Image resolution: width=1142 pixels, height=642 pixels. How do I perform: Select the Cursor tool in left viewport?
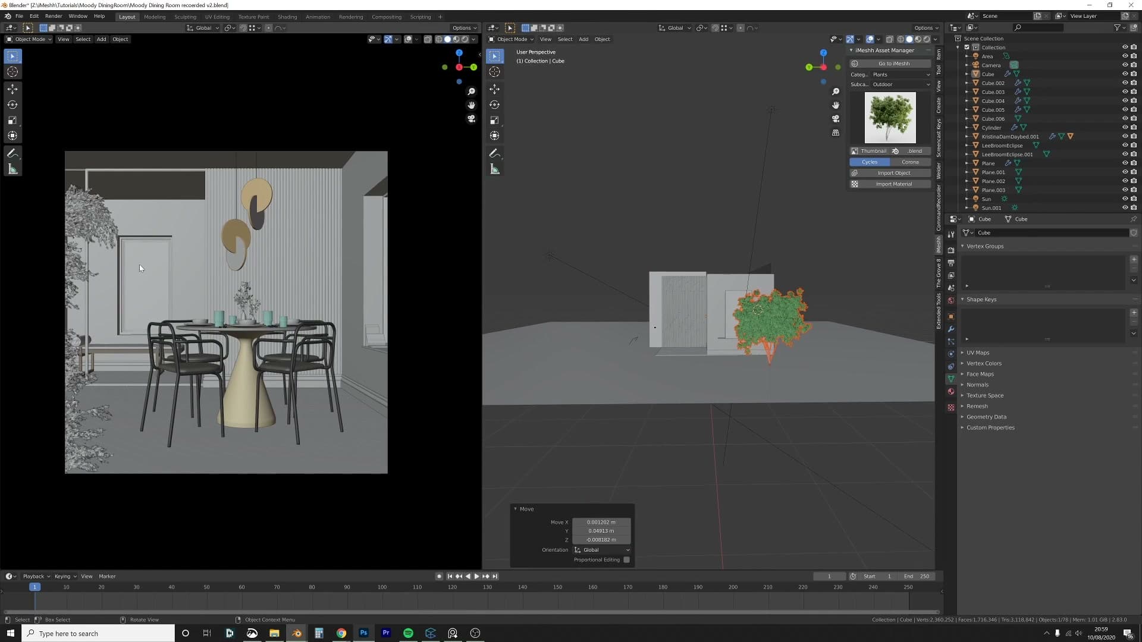12,72
